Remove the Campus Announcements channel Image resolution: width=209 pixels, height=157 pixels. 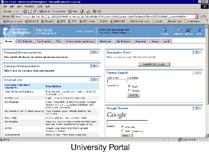pos(98,66)
